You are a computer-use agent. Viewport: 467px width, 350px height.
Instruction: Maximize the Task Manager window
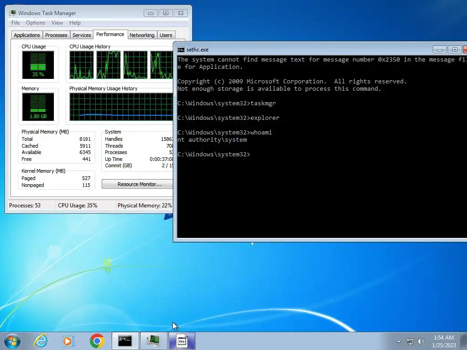[x=166, y=13]
